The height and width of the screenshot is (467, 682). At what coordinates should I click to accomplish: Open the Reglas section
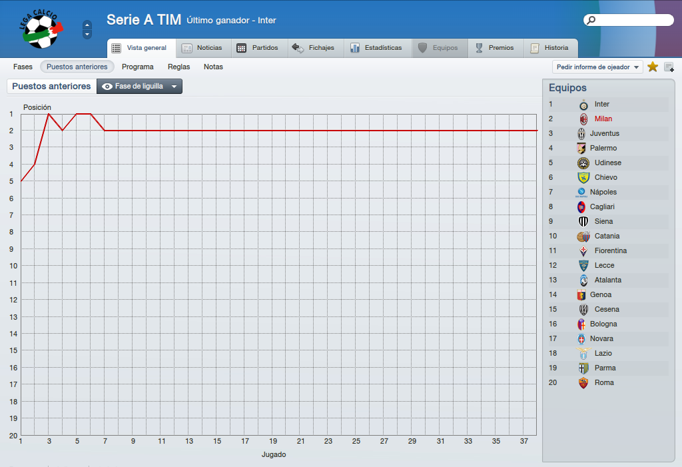click(x=178, y=67)
